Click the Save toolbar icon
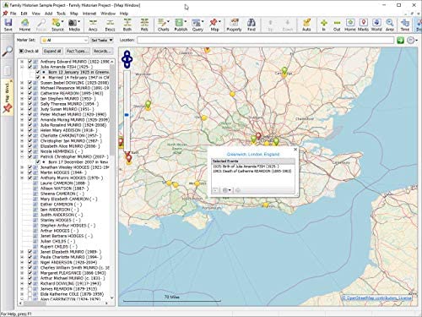The image size is (422, 317). pos(8,25)
